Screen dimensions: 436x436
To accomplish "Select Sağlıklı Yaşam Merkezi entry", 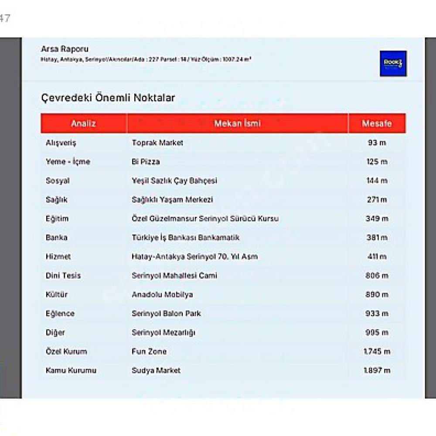I will tap(172, 200).
